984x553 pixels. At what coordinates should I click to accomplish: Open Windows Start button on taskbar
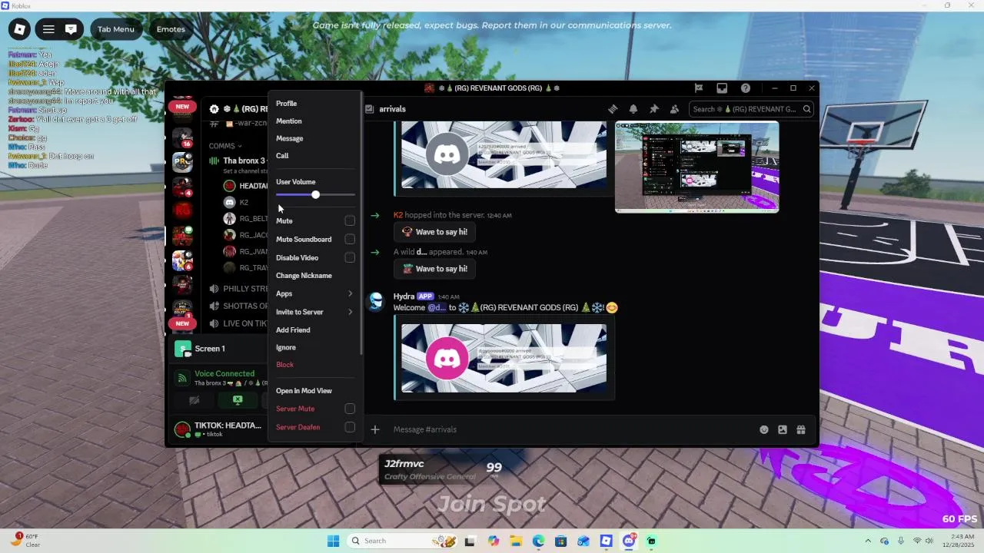coord(333,541)
